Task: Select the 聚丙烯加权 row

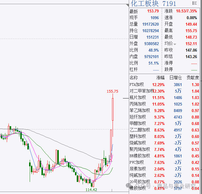Action: click(164, 149)
